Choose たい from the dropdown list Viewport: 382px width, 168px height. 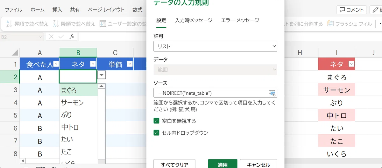pos(79,139)
